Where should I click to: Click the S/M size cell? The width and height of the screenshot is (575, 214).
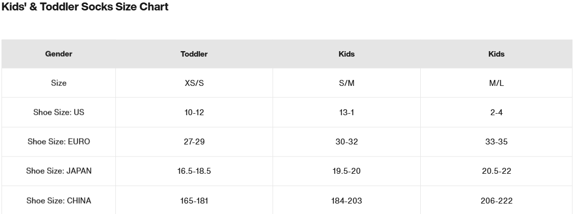347,83
